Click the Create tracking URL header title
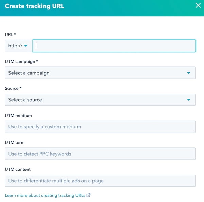The height and width of the screenshot is (202, 204). click(34, 6)
